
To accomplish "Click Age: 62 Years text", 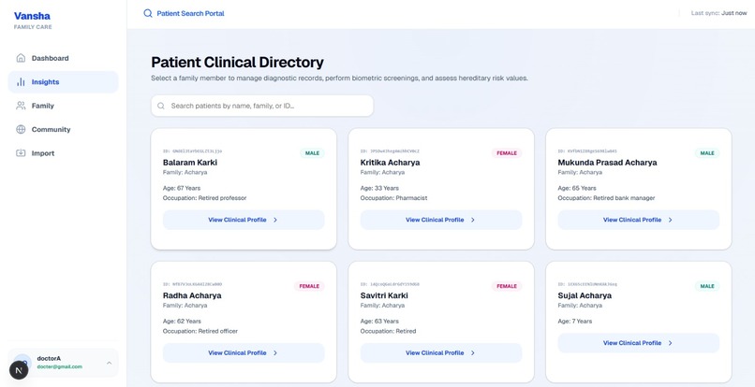I will point(182,322).
